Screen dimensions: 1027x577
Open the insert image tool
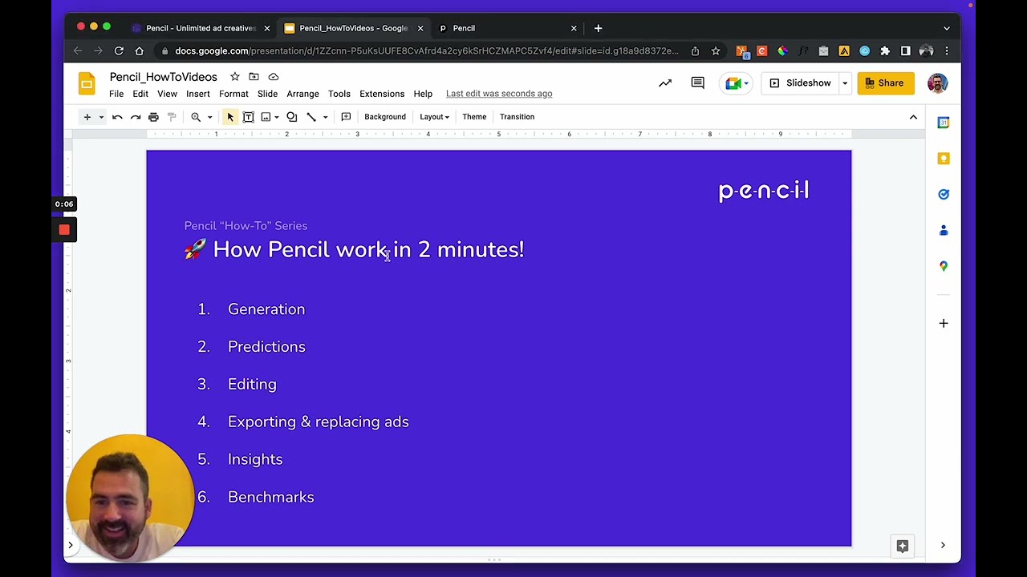(x=266, y=116)
